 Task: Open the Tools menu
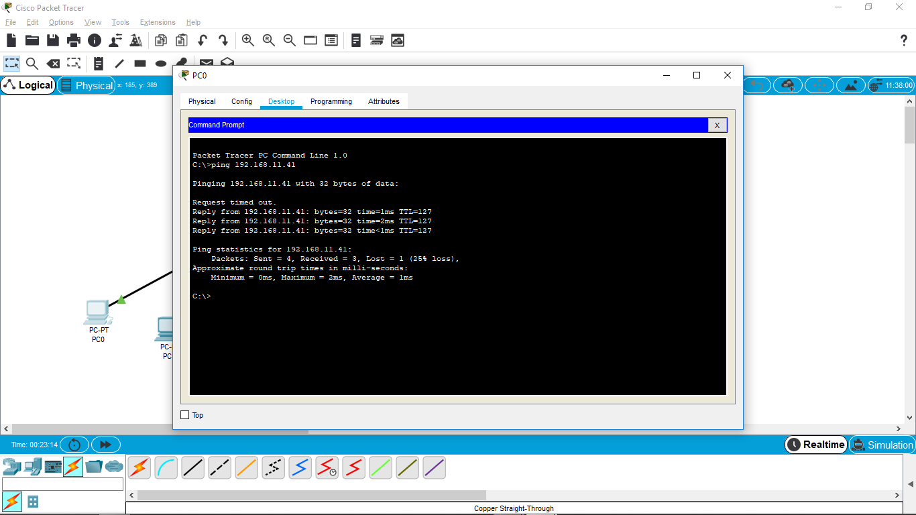pos(121,22)
